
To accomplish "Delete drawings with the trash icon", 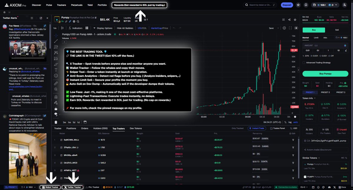I will point(56,122).
